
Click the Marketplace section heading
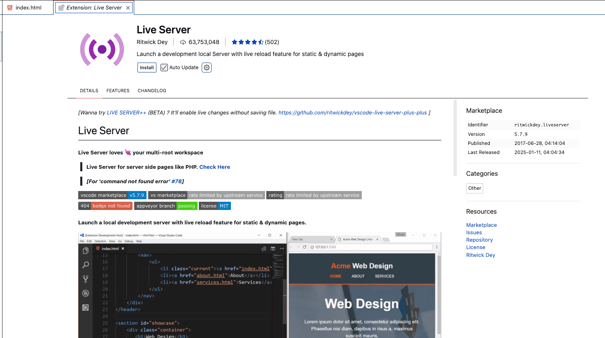tap(484, 111)
